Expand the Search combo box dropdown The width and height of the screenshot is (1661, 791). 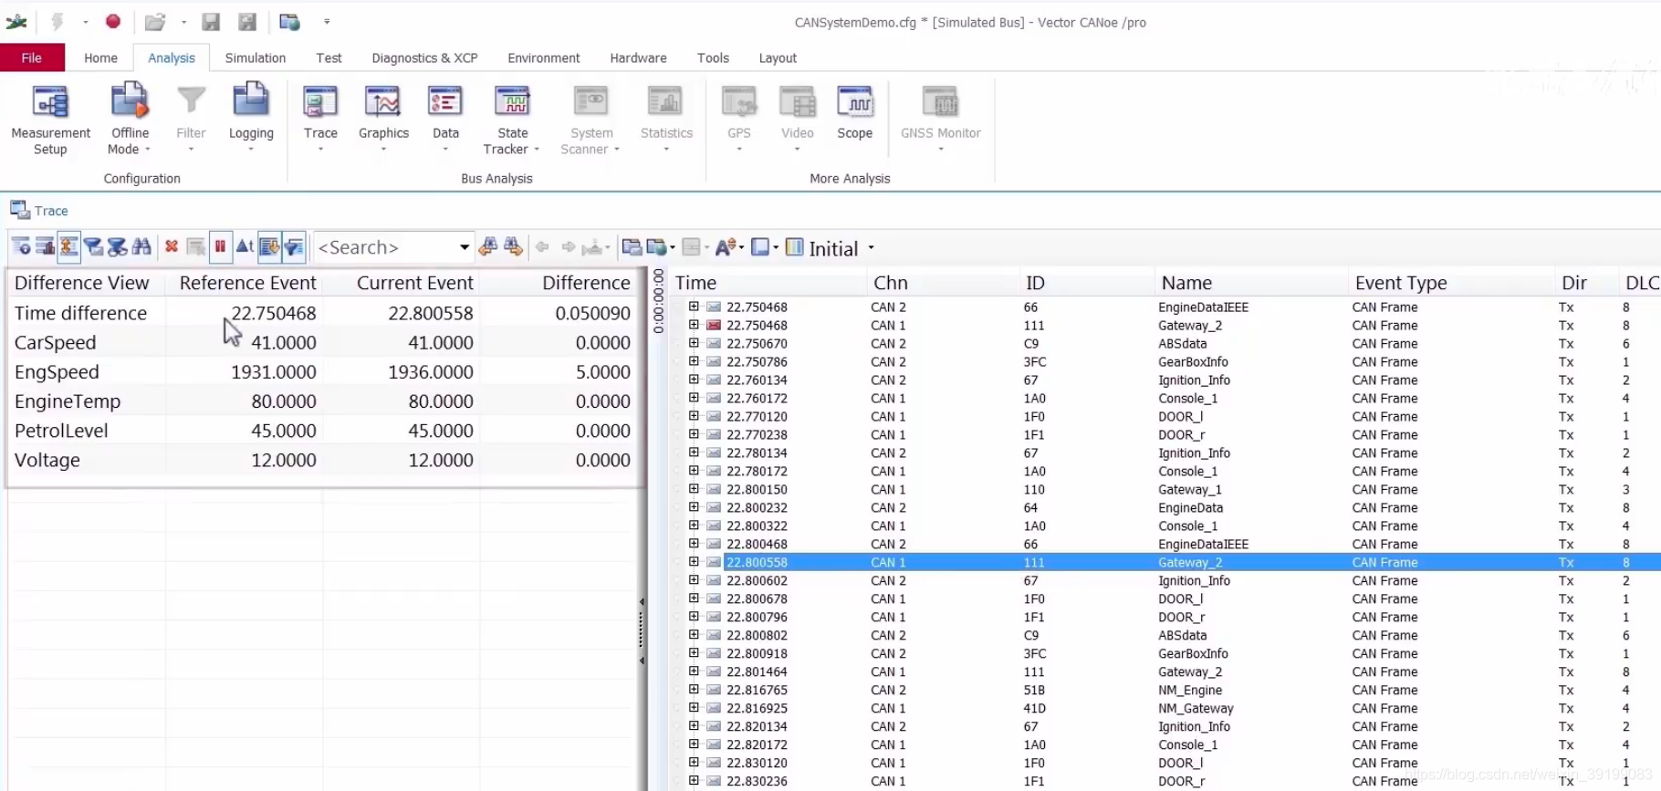[x=464, y=247]
